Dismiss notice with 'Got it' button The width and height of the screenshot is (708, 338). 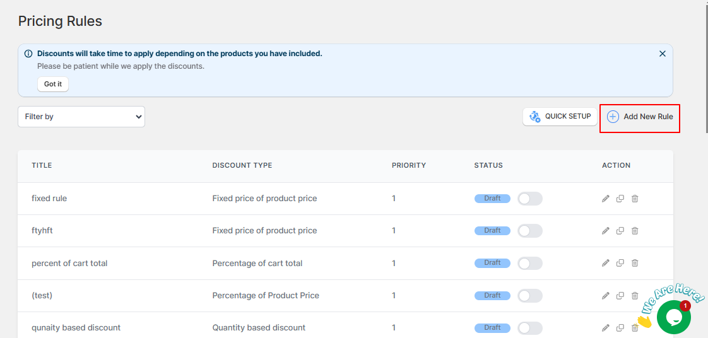click(53, 84)
